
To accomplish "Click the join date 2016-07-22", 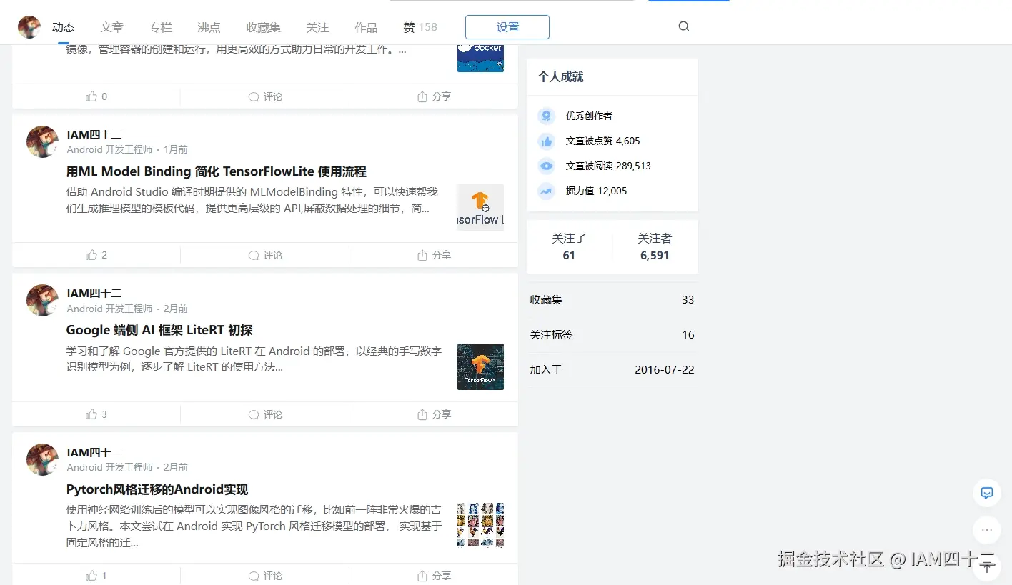I will point(665,370).
